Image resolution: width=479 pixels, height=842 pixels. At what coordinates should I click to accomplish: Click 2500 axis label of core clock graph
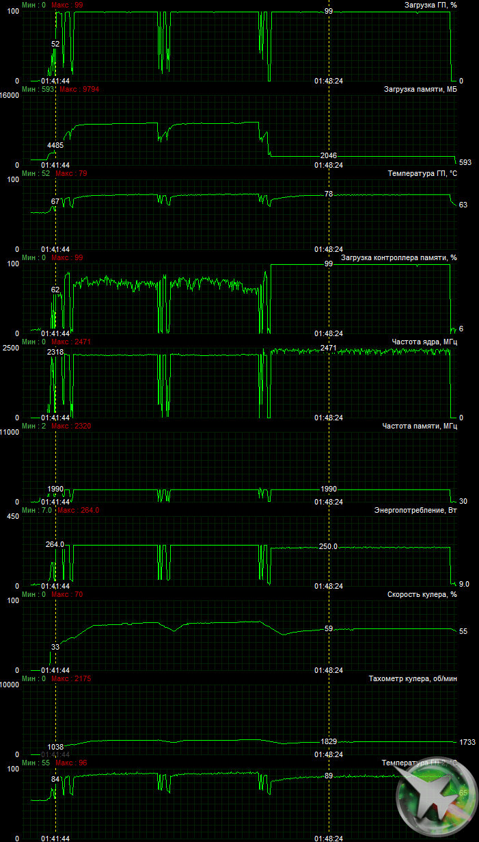(x=12, y=348)
